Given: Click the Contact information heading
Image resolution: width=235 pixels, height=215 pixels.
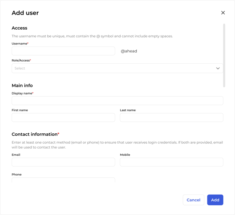Looking at the screenshot, I should point(35,134).
